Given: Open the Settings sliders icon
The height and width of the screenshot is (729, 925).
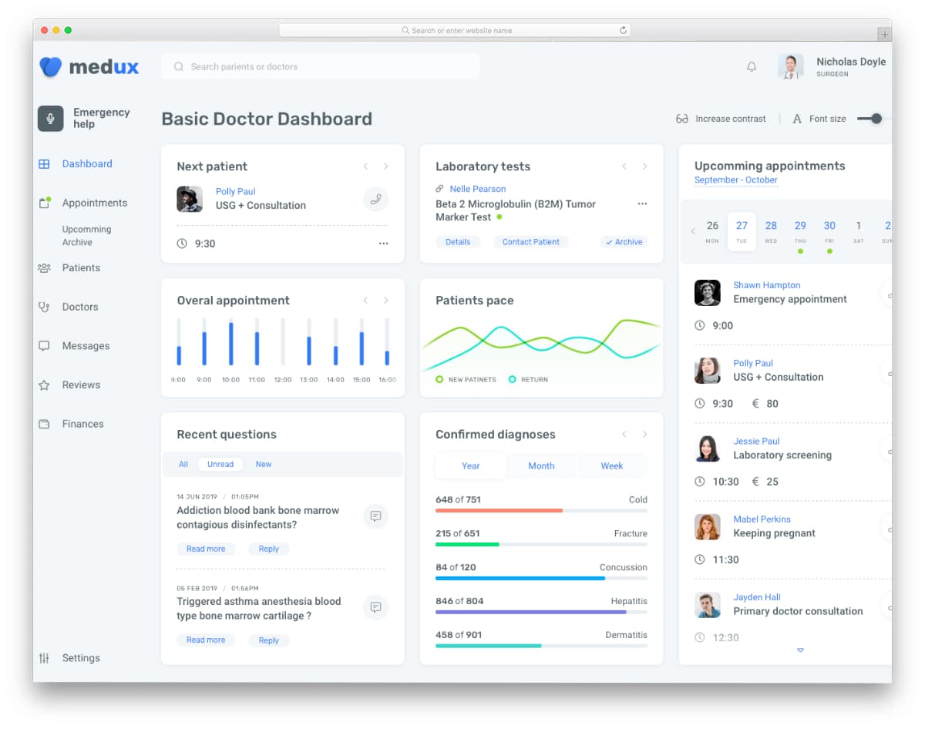Looking at the screenshot, I should click(45, 657).
